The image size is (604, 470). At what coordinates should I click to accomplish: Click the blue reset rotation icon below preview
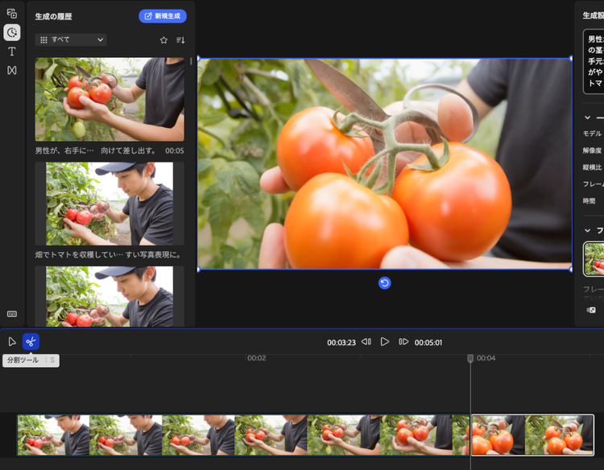(385, 282)
